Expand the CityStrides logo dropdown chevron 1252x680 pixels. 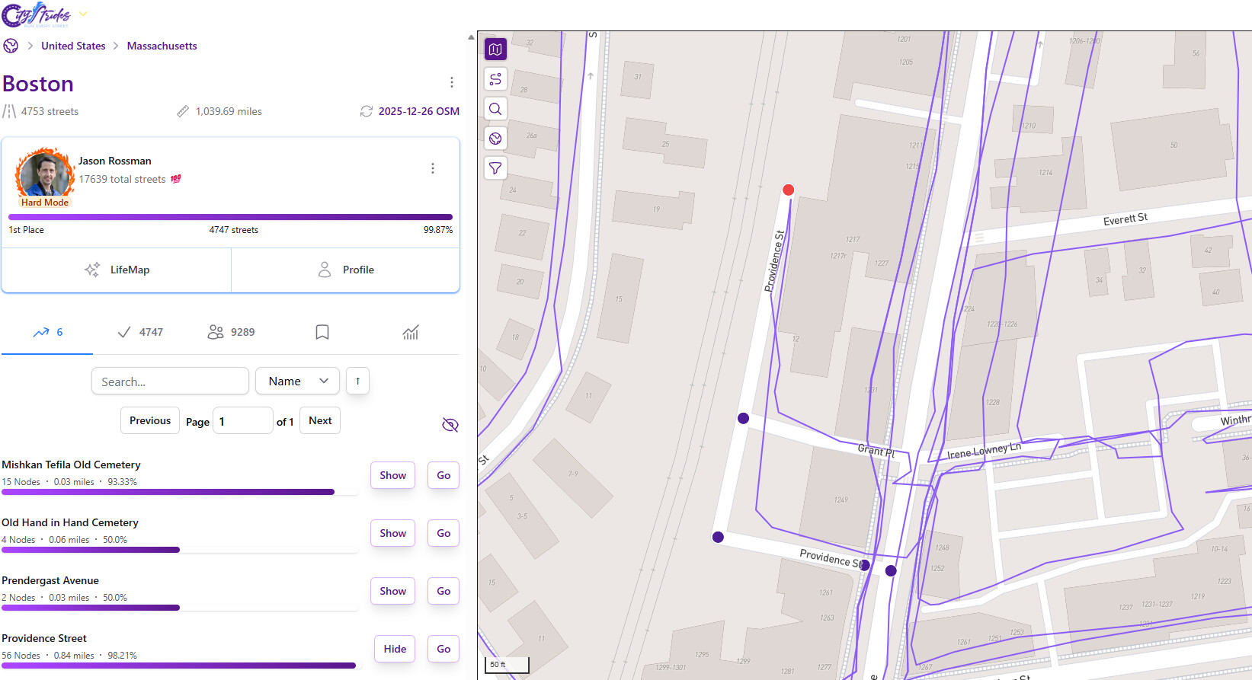(83, 14)
